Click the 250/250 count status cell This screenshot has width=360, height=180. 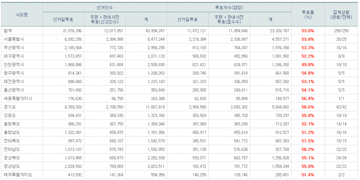(341, 31)
